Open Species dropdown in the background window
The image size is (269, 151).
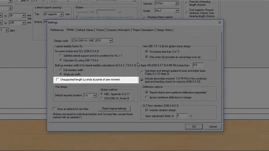(177, 3)
